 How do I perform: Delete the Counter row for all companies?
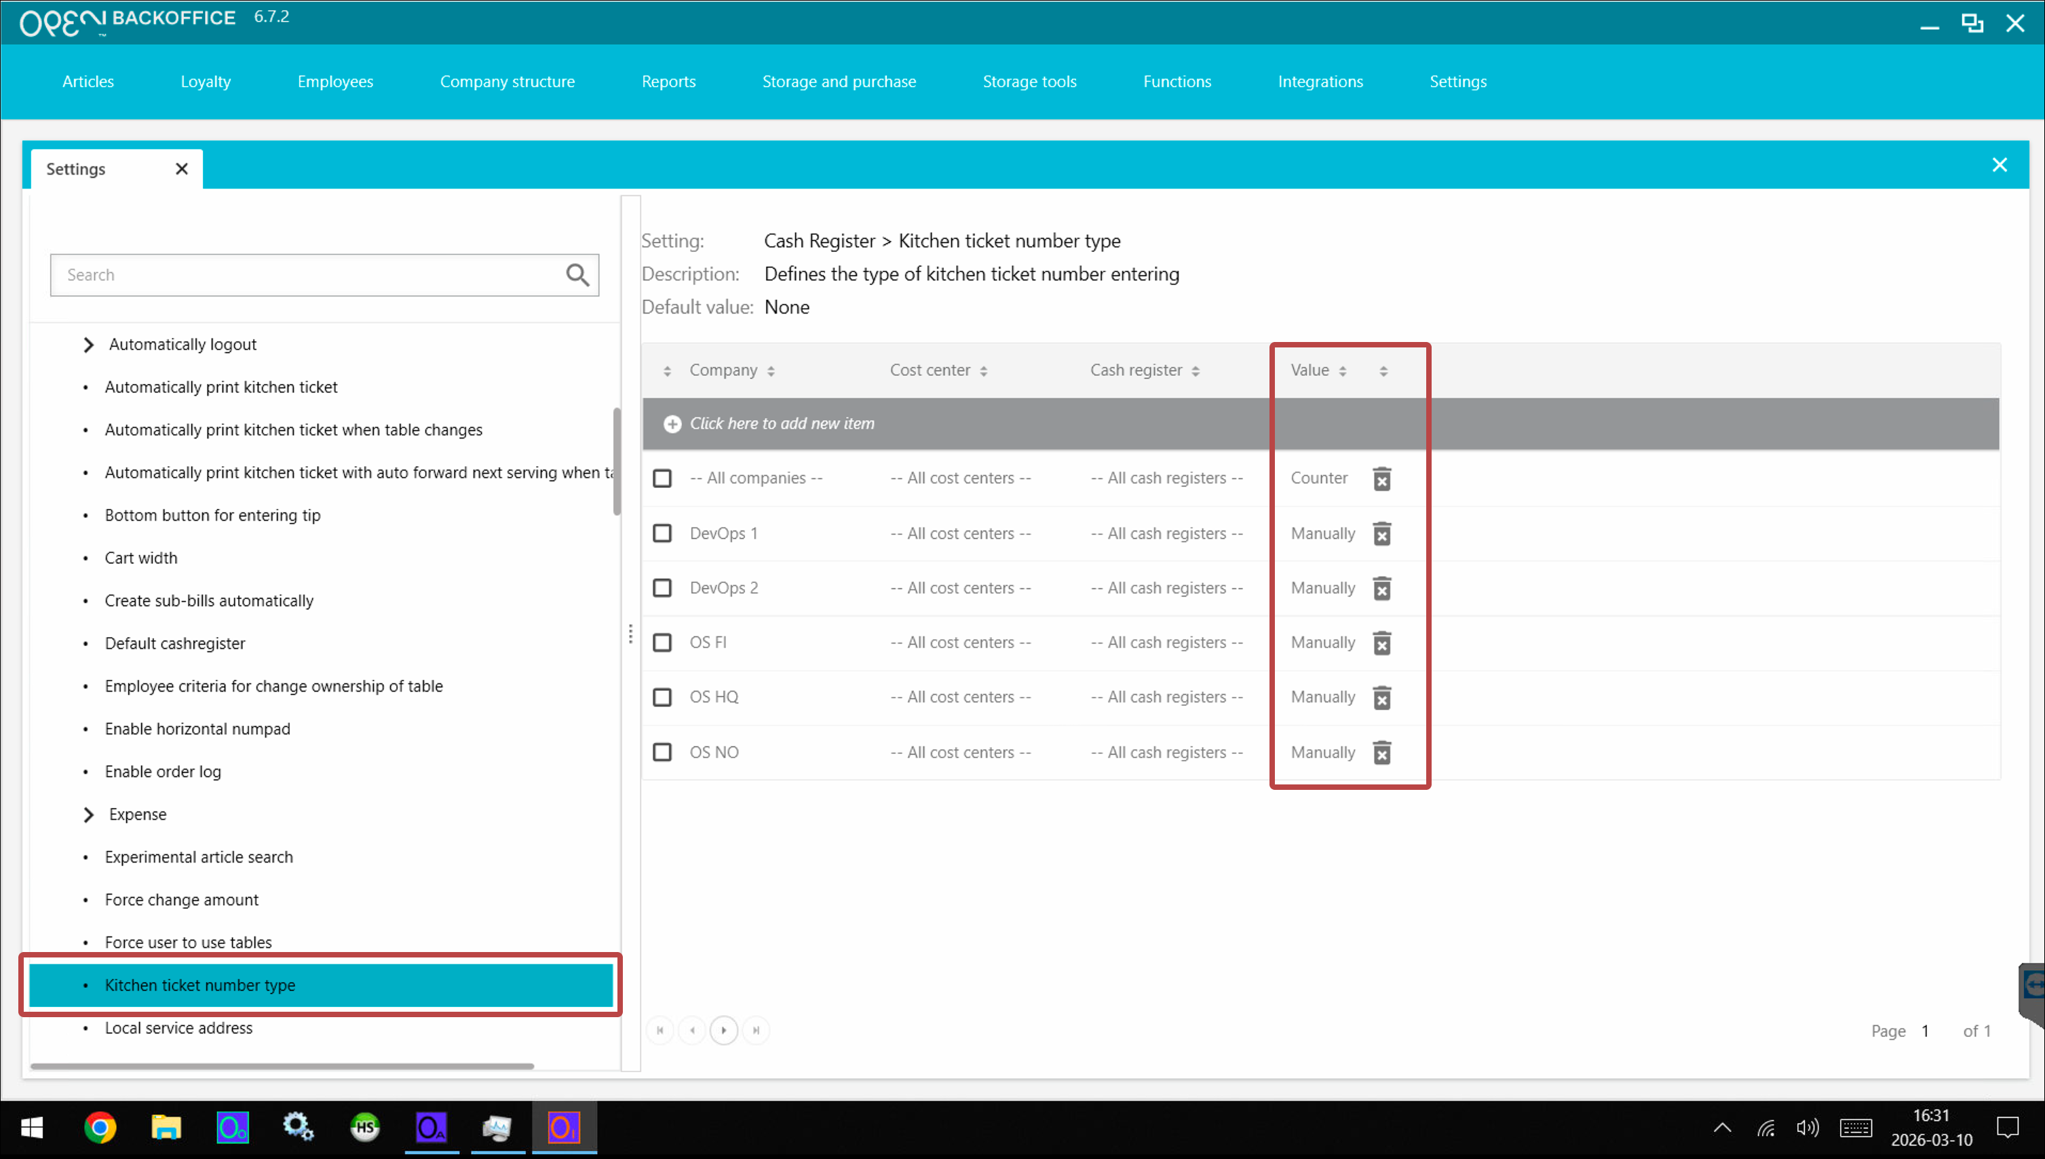tap(1381, 478)
